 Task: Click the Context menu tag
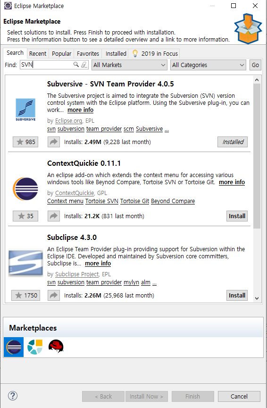click(65, 201)
